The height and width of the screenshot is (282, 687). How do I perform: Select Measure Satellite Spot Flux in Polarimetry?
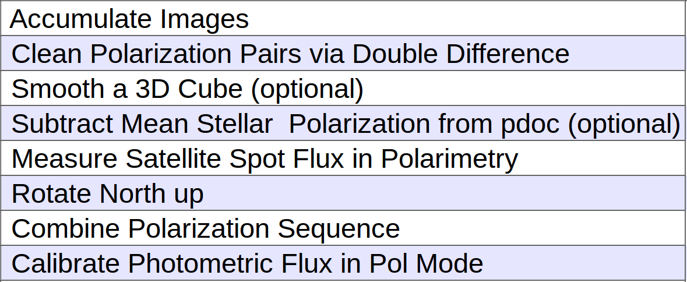[264, 158]
